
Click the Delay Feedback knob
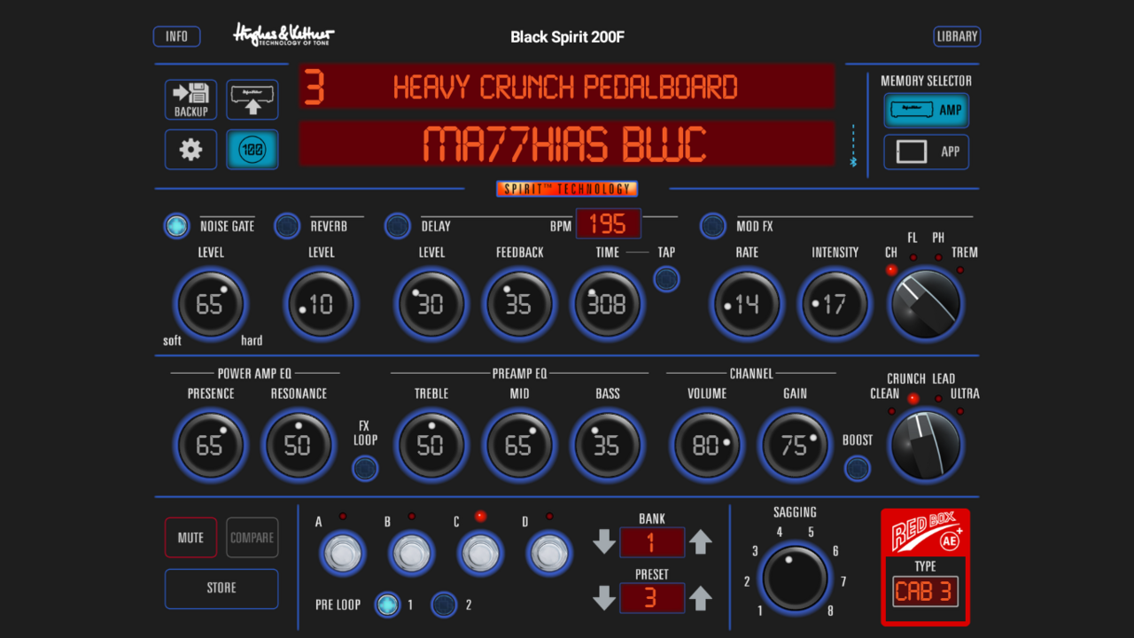[x=519, y=305]
